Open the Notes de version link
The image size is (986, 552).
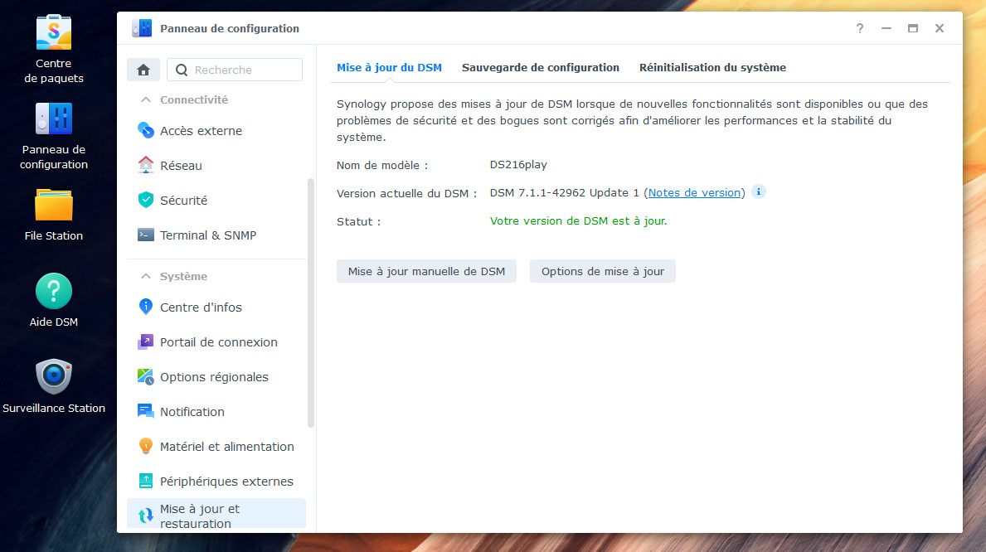(x=694, y=192)
